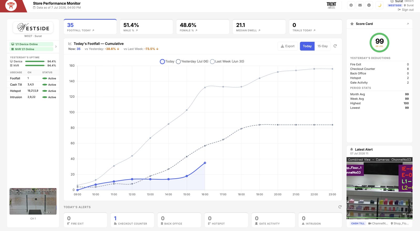Open Footfall Today stat card

tap(90, 27)
